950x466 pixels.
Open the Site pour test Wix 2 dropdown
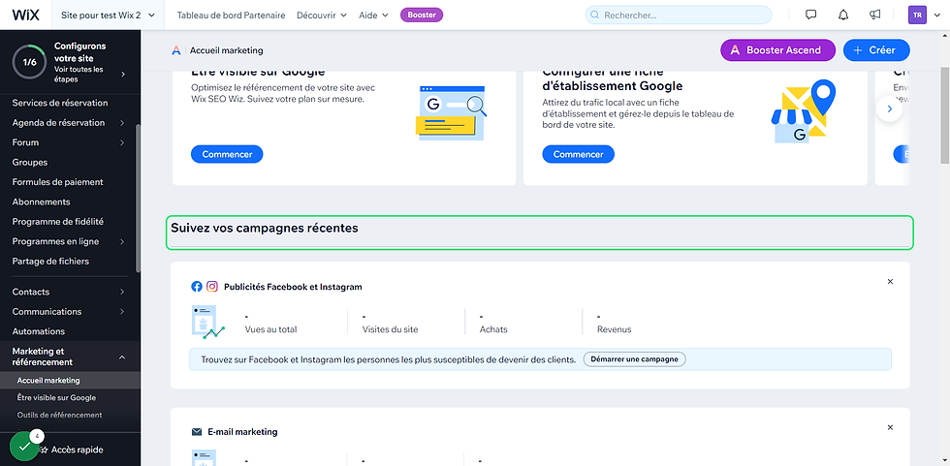click(x=108, y=16)
